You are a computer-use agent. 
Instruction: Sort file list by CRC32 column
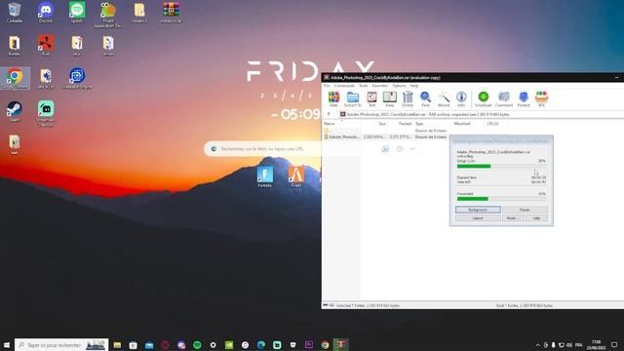(492, 124)
